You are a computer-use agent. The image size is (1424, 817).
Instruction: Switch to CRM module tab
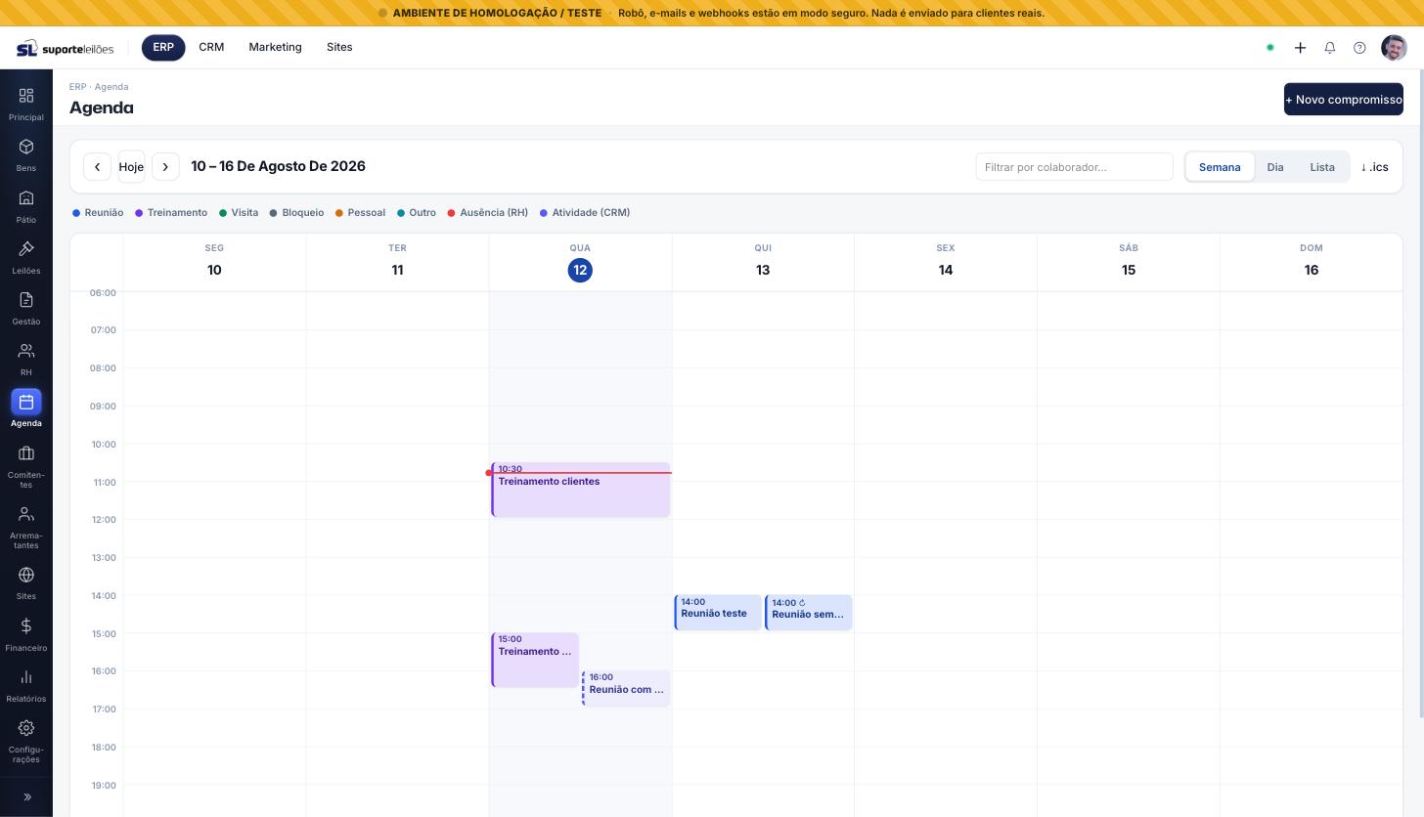211,48
